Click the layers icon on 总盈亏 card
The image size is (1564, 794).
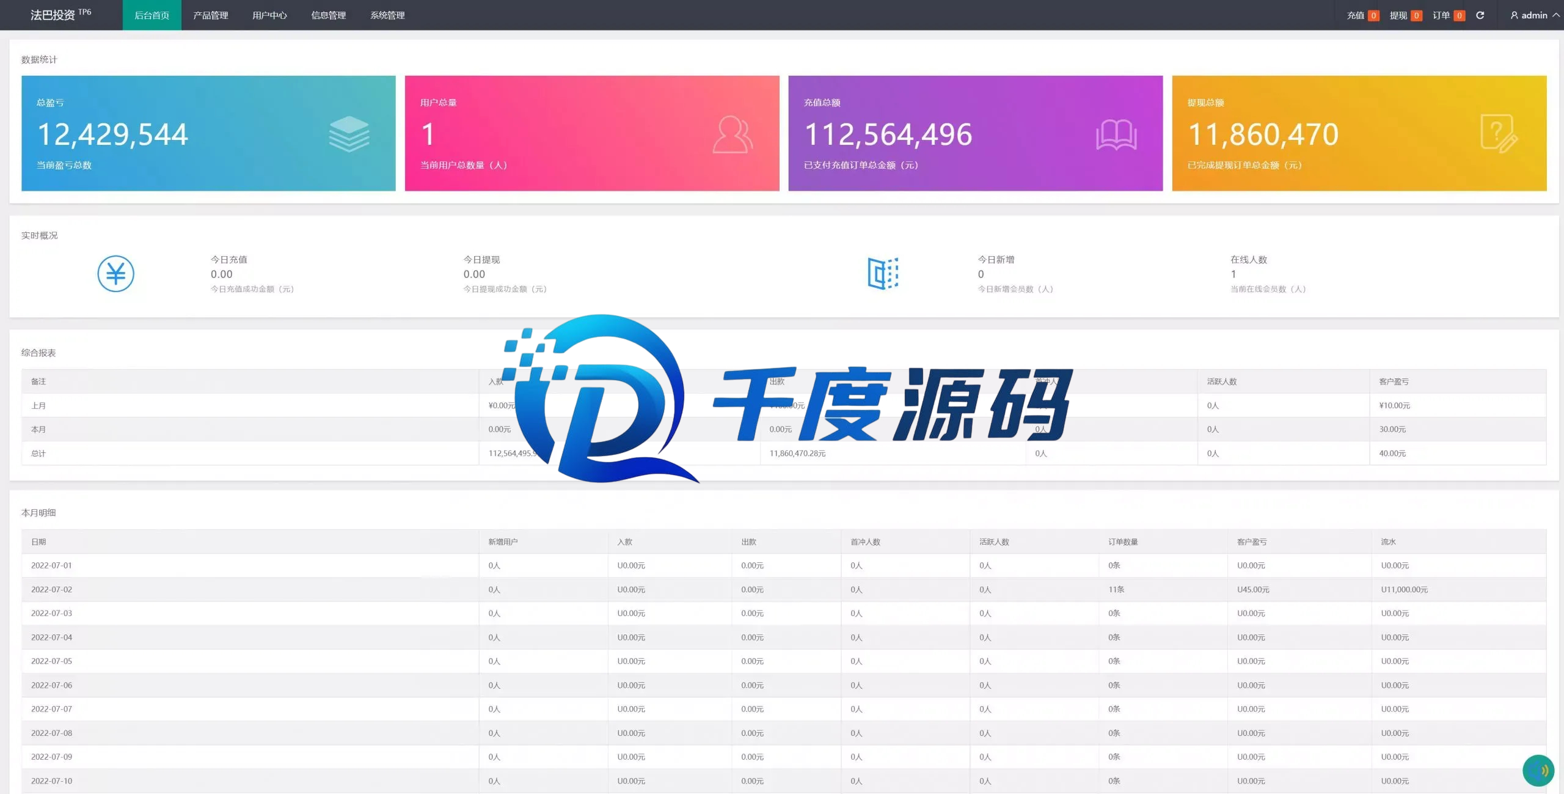[349, 134]
